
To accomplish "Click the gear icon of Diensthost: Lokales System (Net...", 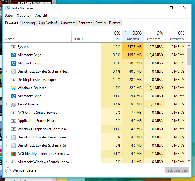I will 13,71.
